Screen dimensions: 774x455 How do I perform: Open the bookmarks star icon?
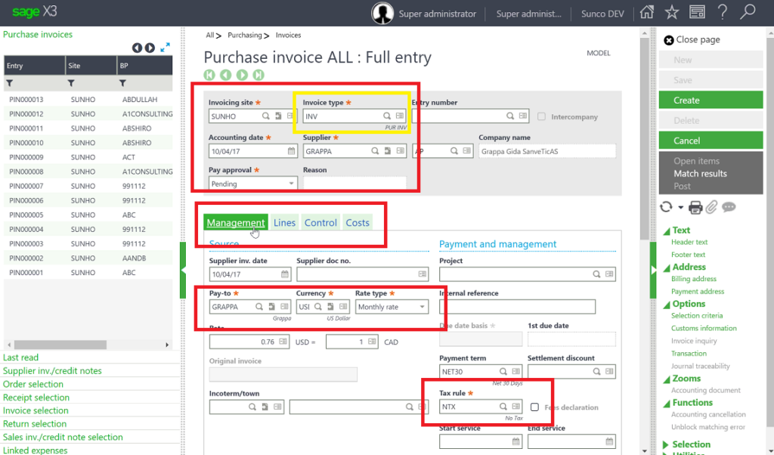coord(672,12)
